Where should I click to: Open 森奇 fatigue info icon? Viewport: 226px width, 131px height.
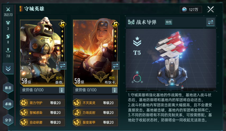62,90
